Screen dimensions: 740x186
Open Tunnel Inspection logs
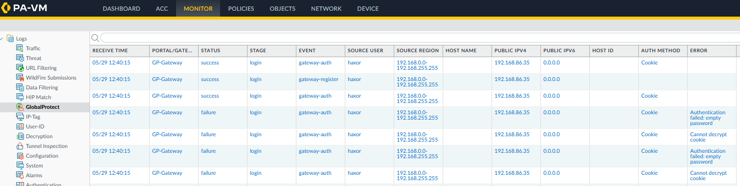(x=47, y=146)
